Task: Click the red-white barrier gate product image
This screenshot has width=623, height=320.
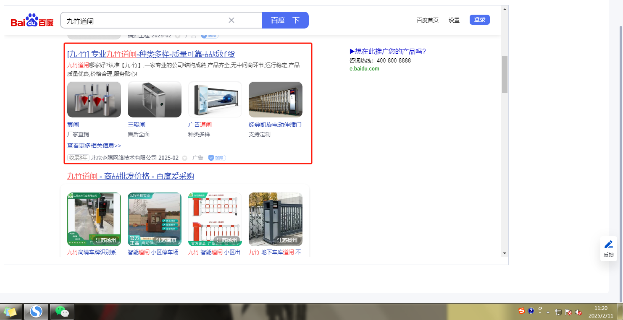Action: 215,219
